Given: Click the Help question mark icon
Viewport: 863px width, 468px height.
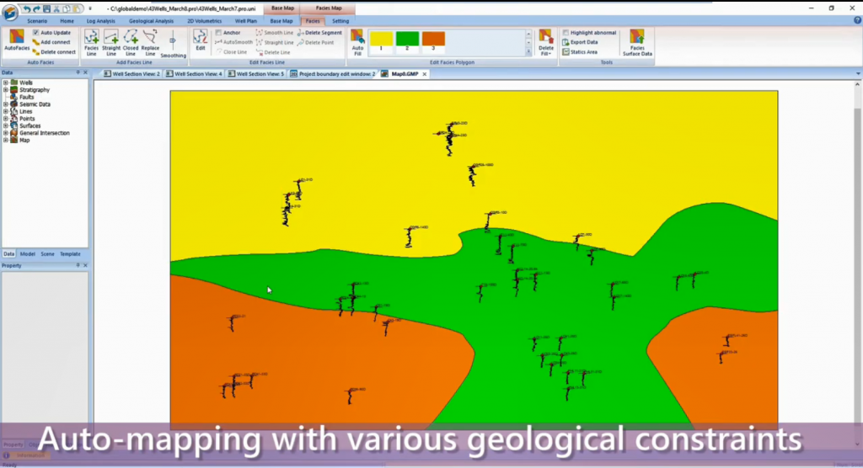Looking at the screenshot, I should point(857,20).
